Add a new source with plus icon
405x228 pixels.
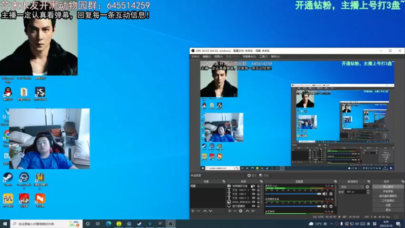coord(229,211)
